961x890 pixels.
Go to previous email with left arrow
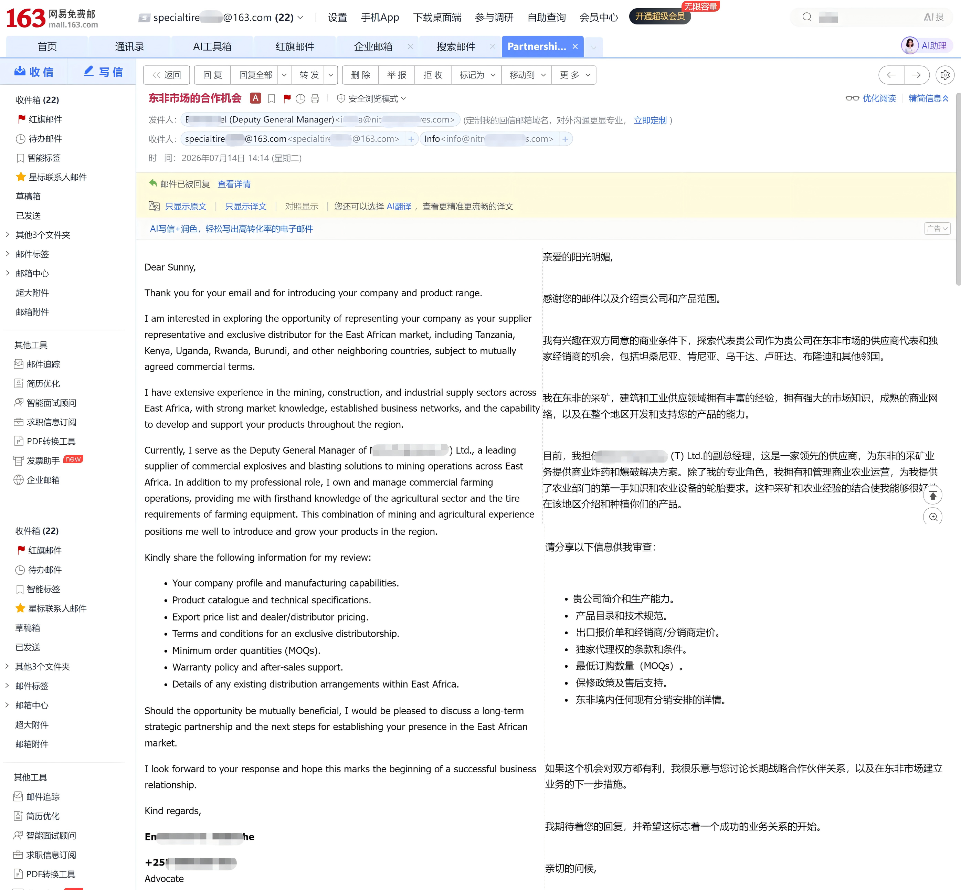[x=891, y=75]
